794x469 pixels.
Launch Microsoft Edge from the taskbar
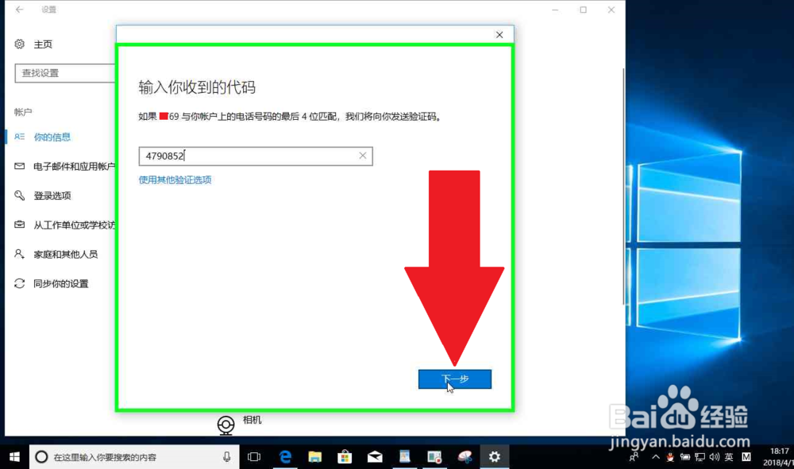coord(285,456)
